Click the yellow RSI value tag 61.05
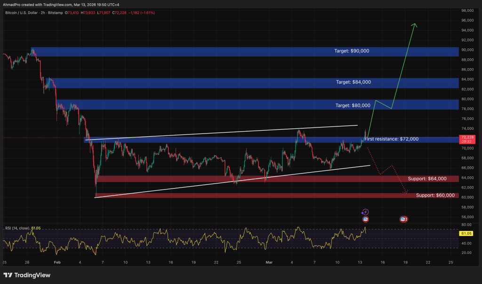The height and width of the screenshot is (284, 482). coord(467,233)
